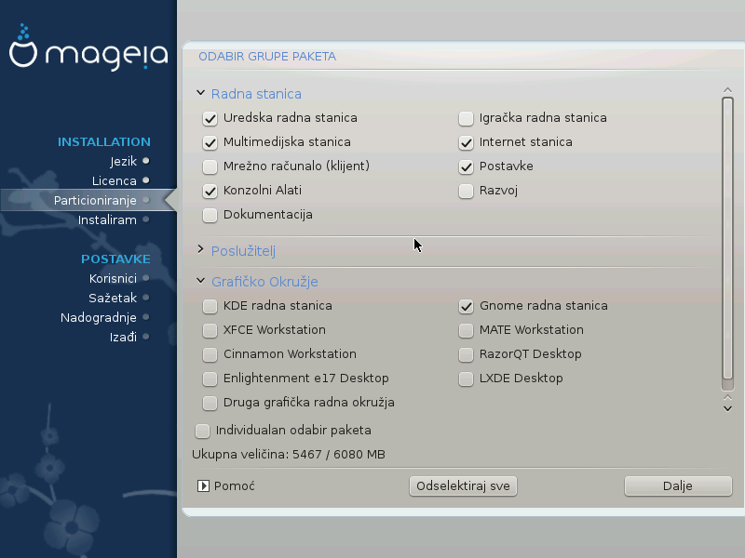Image resolution: width=745 pixels, height=558 pixels.
Task: Enable Enlightenment e17 Desktop
Action: click(210, 379)
